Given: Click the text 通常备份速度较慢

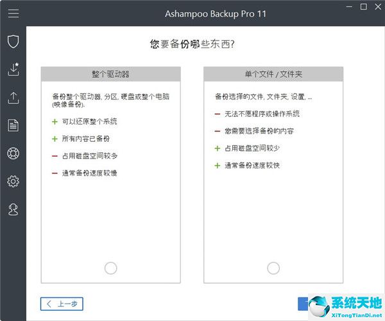Looking at the screenshot, I should [x=89, y=173].
